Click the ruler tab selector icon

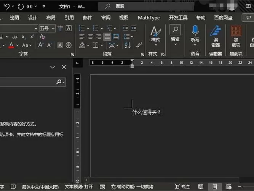77,63
